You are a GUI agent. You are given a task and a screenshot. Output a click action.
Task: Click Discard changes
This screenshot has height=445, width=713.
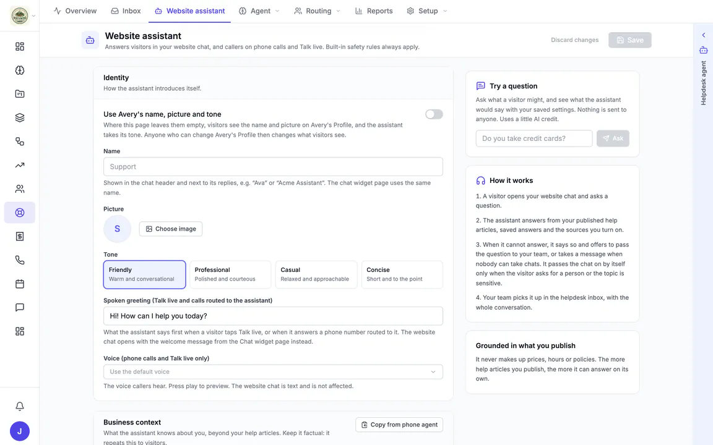click(x=575, y=40)
